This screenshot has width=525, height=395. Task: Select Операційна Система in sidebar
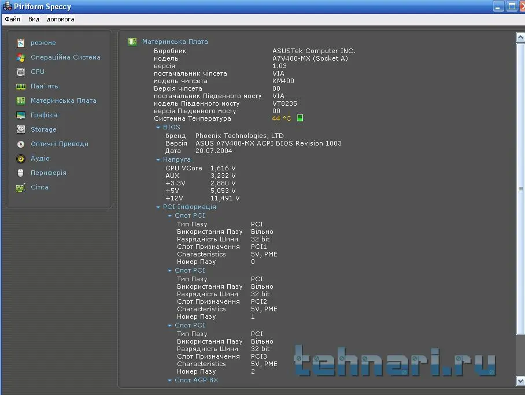click(x=65, y=57)
